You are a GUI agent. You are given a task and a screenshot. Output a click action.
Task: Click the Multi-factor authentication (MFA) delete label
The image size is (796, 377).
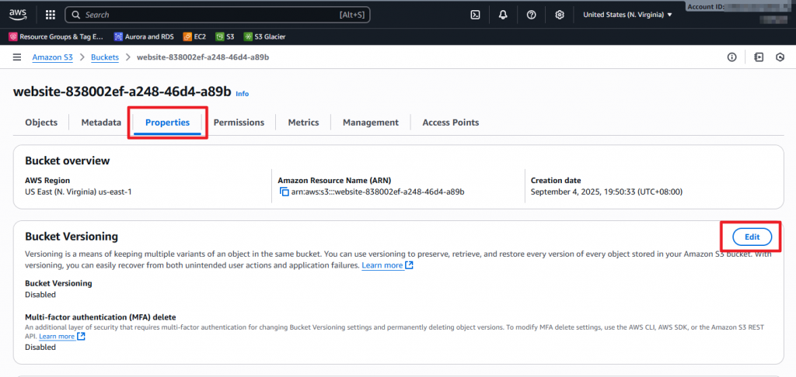point(100,317)
